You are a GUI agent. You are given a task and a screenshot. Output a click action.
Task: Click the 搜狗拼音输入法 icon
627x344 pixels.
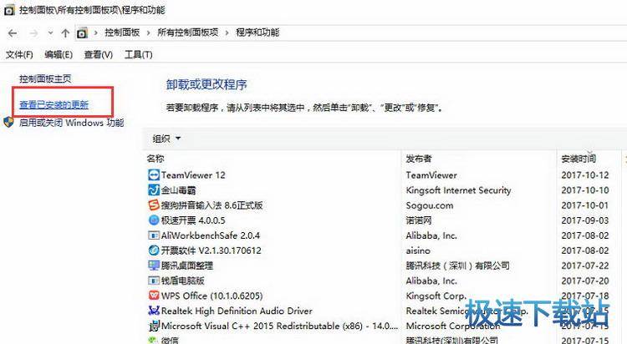[154, 205]
